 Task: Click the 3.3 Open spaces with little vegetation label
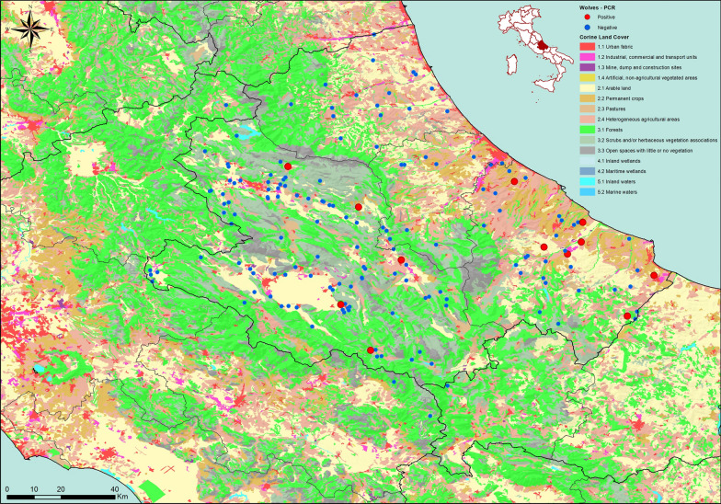(646, 151)
